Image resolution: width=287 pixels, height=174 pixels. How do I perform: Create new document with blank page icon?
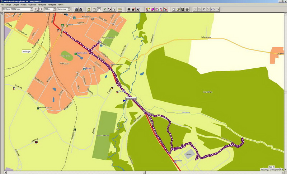pos(173,9)
